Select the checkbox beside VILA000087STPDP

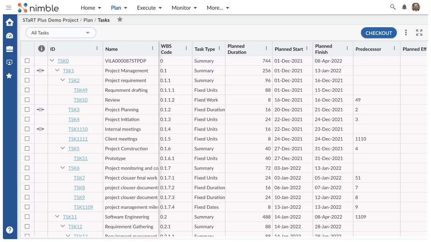[x=27, y=61]
